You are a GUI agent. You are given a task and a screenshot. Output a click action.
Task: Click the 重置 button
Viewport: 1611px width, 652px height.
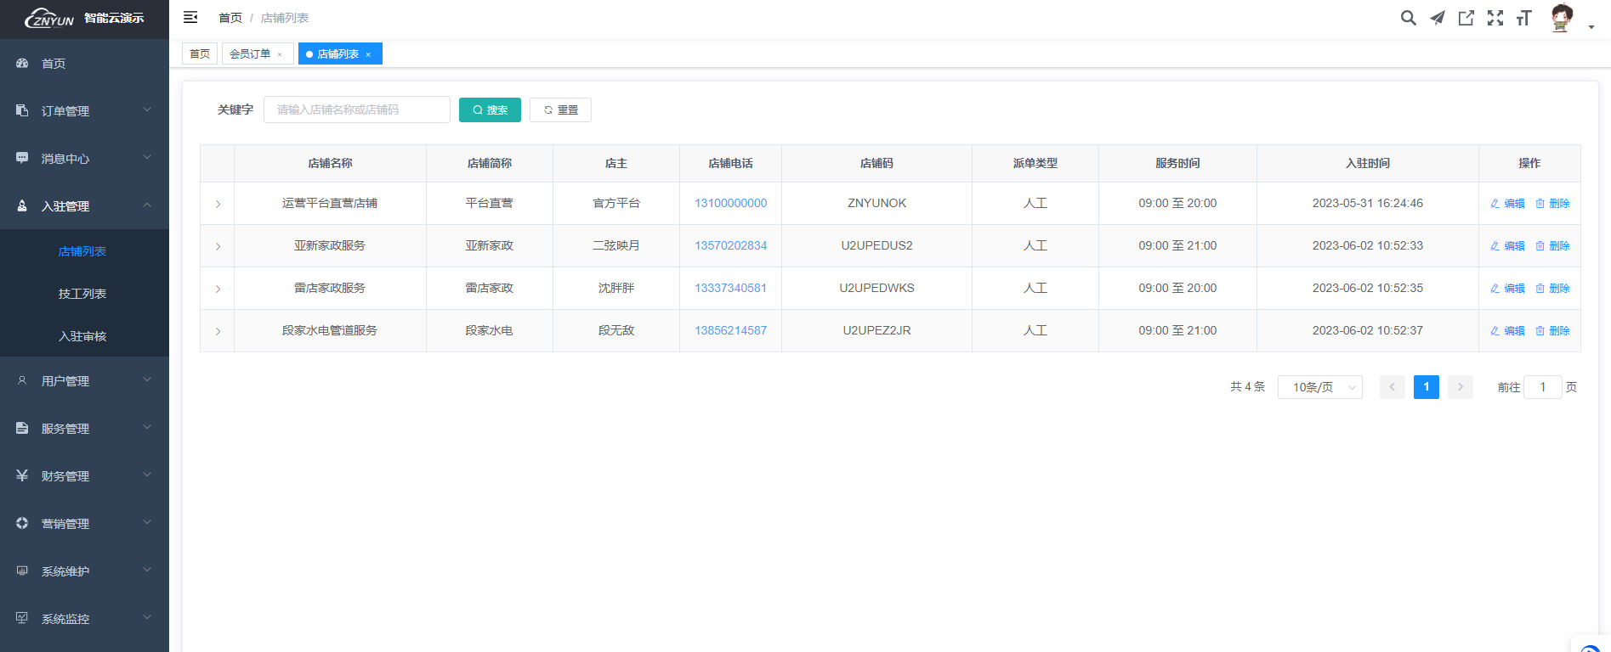[560, 110]
